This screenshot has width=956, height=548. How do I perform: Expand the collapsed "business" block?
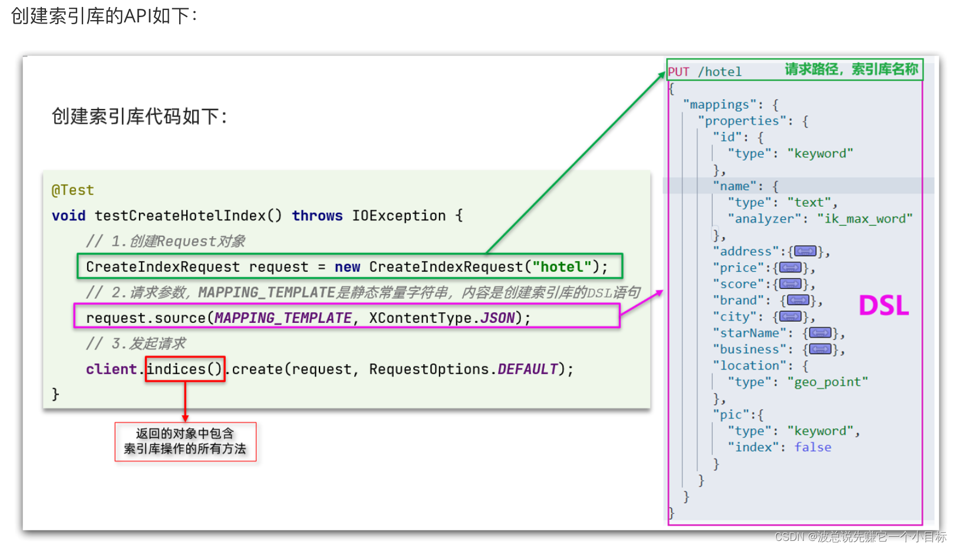click(x=820, y=349)
